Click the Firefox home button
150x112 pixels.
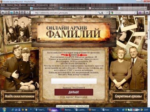(x=147, y=13)
